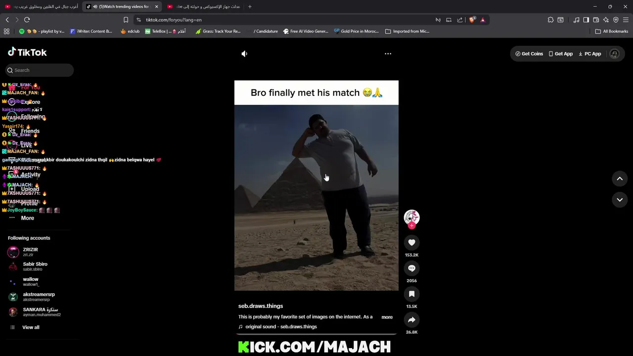Open the VPN shield icon
The height and width of the screenshot is (356, 633).
click(x=616, y=20)
